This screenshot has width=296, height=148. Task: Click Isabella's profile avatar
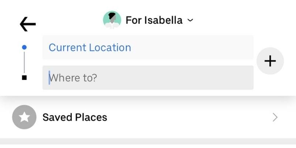(x=112, y=20)
